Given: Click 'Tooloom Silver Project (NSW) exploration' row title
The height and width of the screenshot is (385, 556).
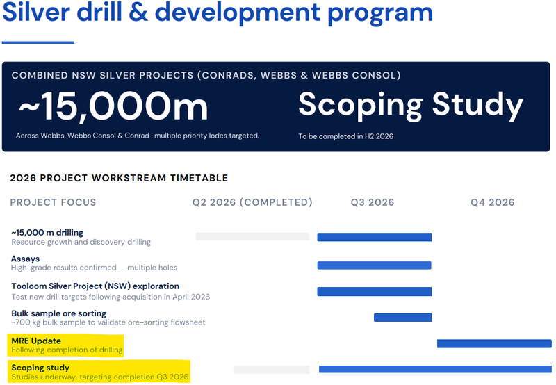Looking at the screenshot, I should pos(95,286).
